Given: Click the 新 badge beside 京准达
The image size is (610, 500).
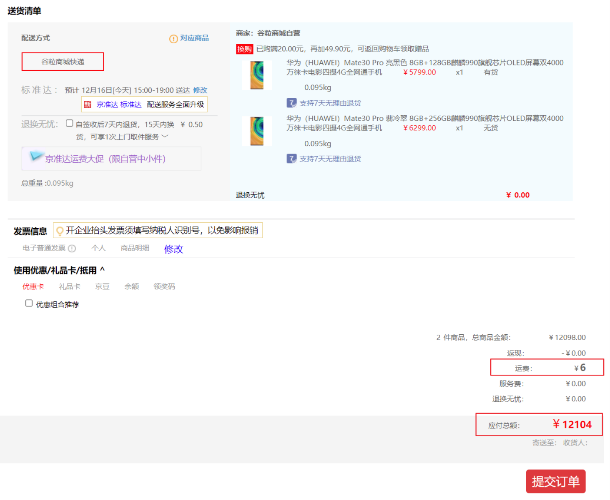Looking at the screenshot, I should (88, 104).
